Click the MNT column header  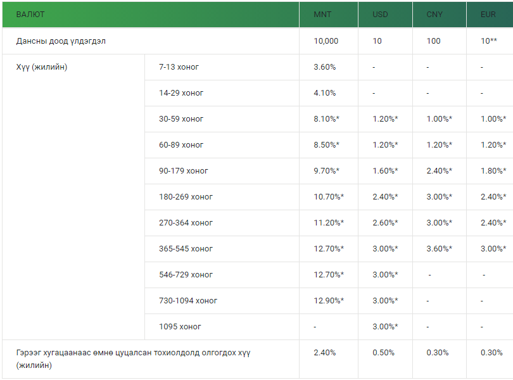tap(322, 15)
